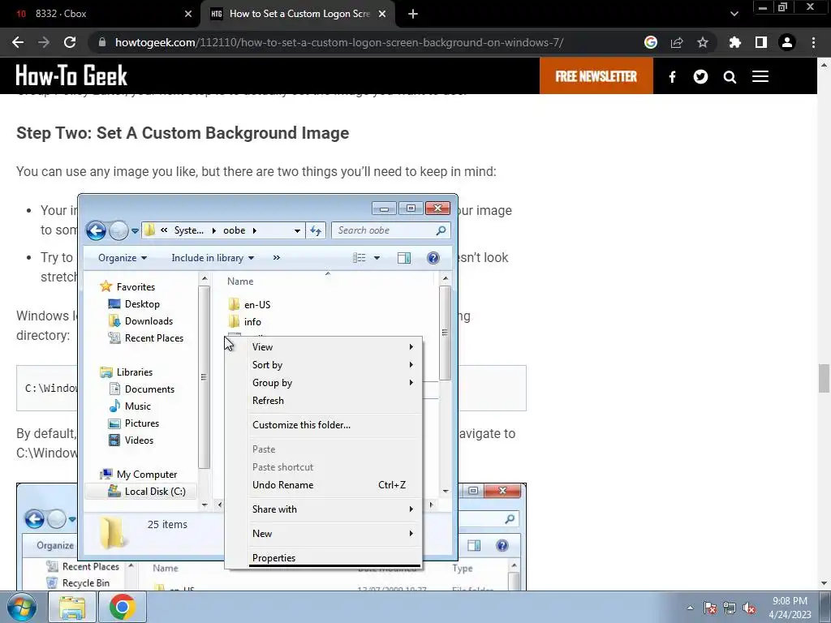The height and width of the screenshot is (623, 831).
Task: Open How-To Geek Twitter icon
Action: click(700, 77)
